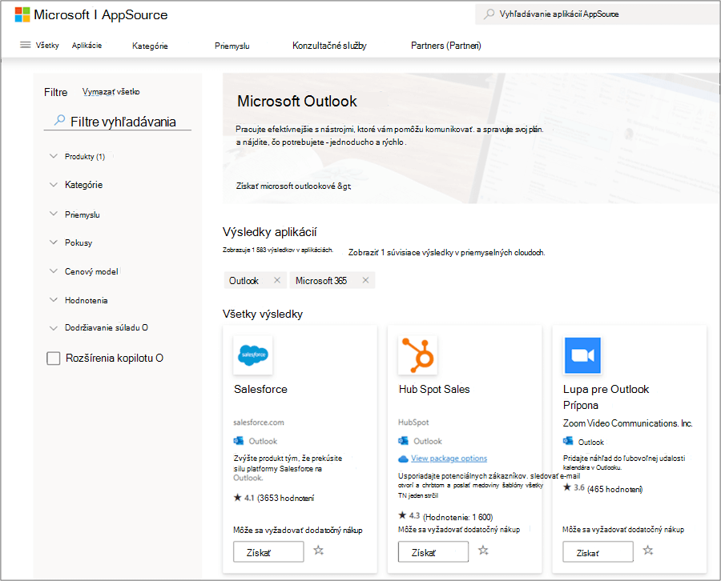Viewport: 721px width, 581px height.
Task: Click the 3.6 (465 hodnotení) rating text
Action: [x=608, y=489]
